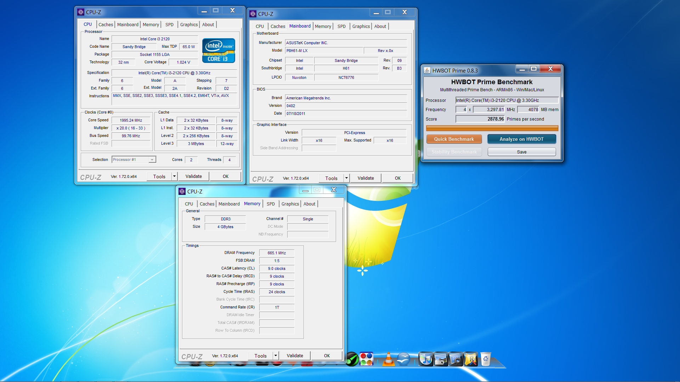Screen dimensions: 680x382
Task: Click the CPU-Z title icon of the Memory window
Action: pos(182,191)
